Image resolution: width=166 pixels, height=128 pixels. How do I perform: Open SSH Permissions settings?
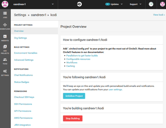(23, 104)
